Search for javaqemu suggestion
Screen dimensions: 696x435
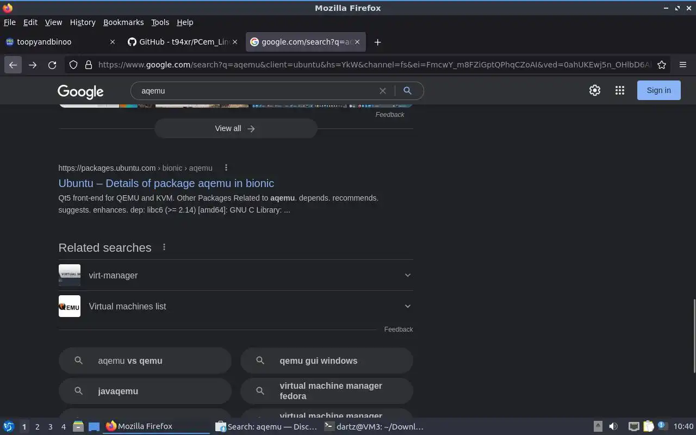(x=145, y=391)
